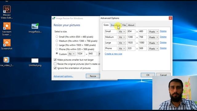This screenshot has height=111, width=197.
Task: Open Fit dropdown in Phone row
Action: coord(122,49)
